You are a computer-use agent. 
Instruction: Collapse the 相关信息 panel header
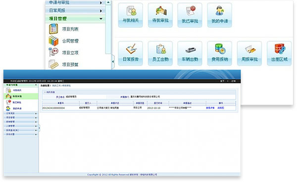(x=139, y=92)
